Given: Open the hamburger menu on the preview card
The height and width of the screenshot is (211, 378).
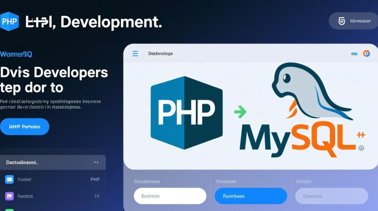Looking at the screenshot, I should (135, 53).
